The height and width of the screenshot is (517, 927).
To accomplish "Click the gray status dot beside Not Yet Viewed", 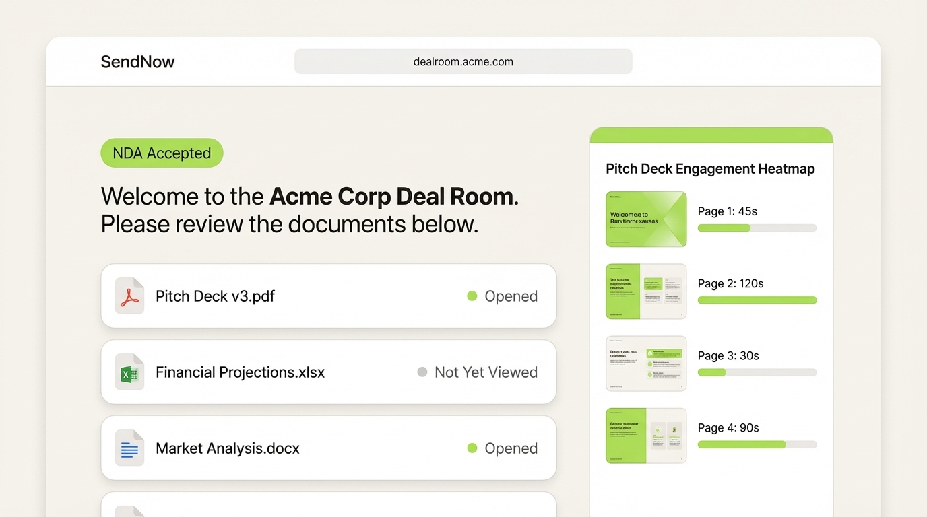I will (422, 372).
